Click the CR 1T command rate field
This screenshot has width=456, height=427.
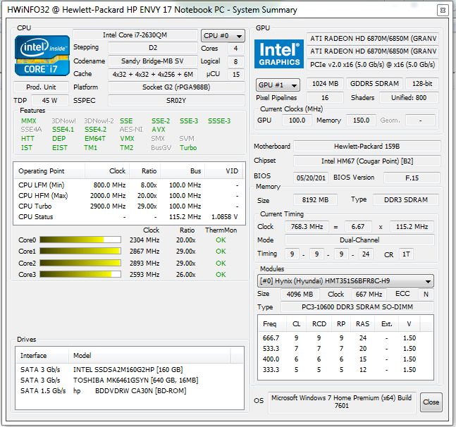click(x=406, y=254)
